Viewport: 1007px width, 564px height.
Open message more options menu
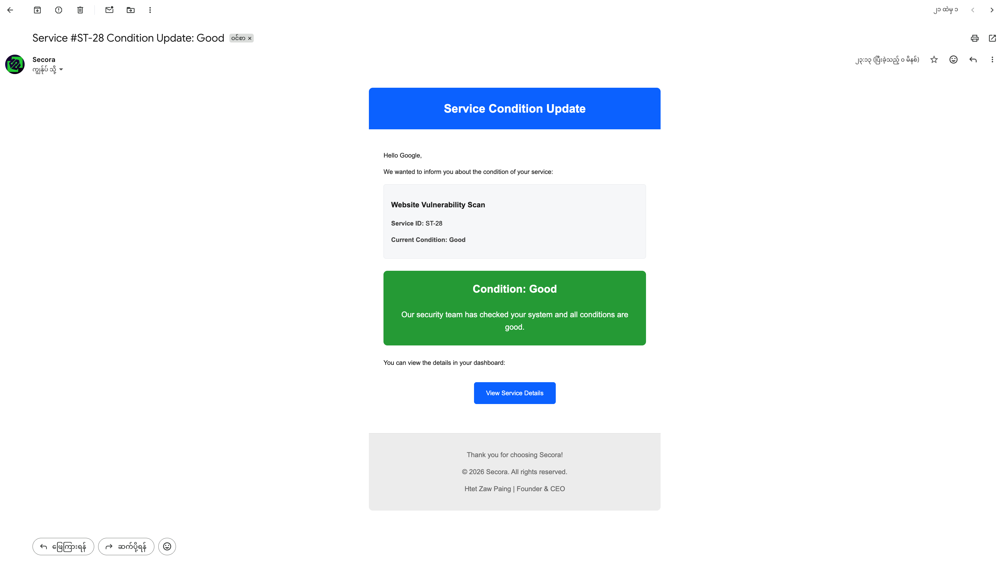(992, 59)
